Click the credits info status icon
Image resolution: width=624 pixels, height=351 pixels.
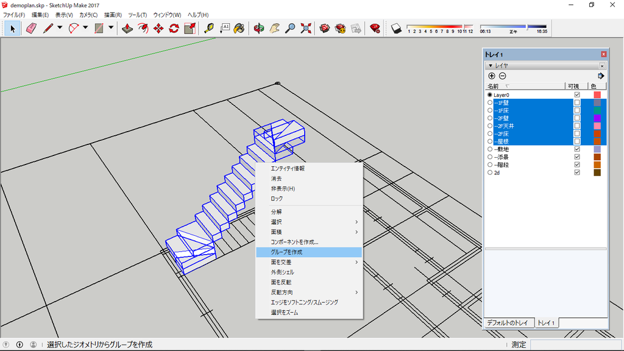[19, 344]
